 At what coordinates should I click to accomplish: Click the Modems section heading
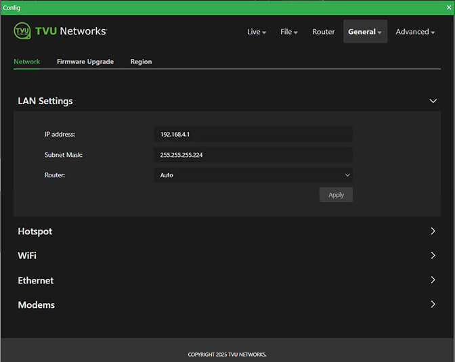(x=37, y=305)
